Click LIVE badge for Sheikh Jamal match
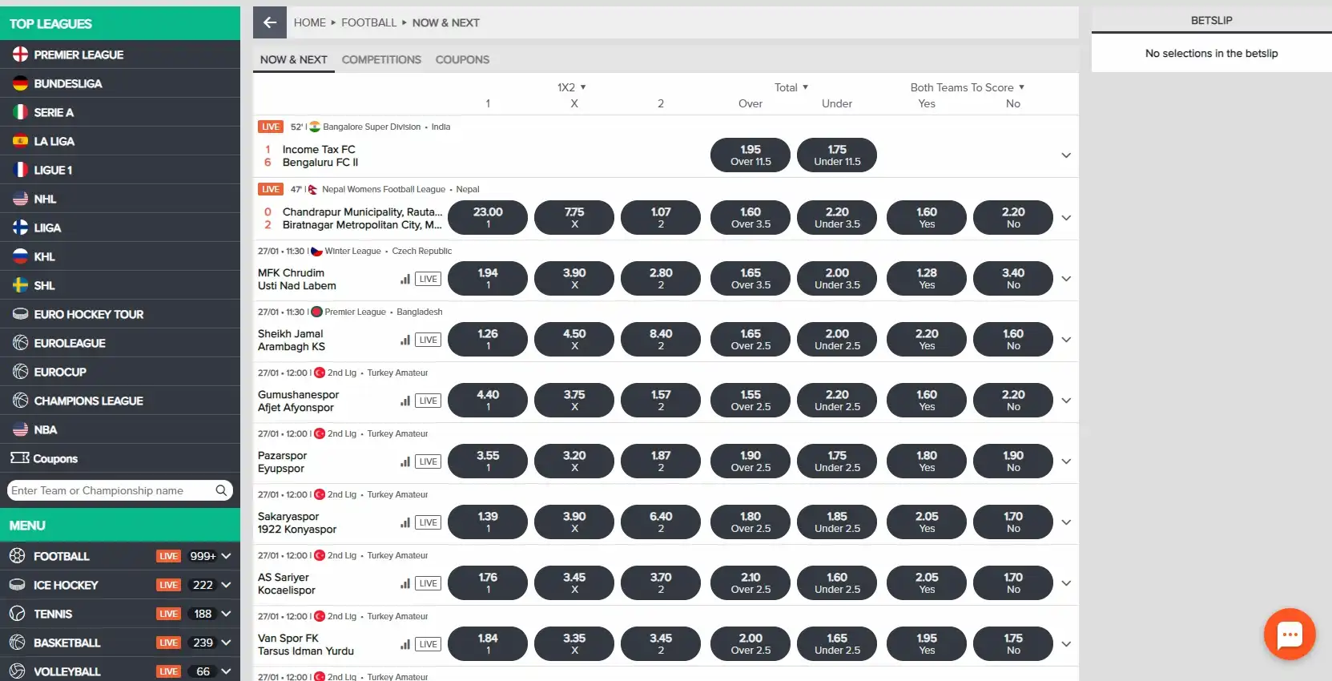The height and width of the screenshot is (681, 1332). click(428, 340)
